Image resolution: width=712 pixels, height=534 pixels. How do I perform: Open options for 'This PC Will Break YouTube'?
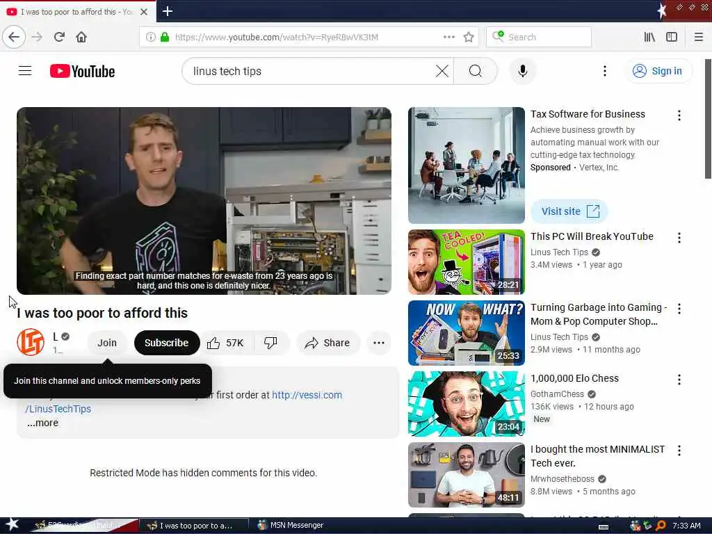(679, 238)
